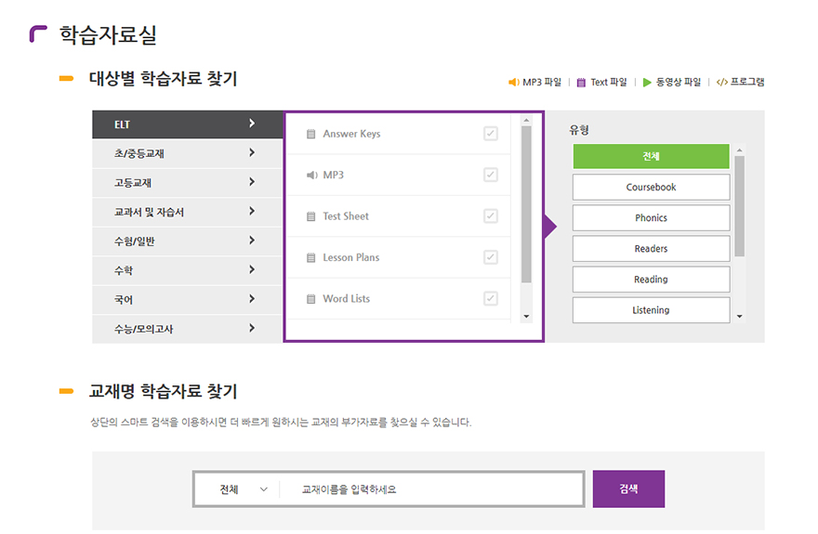Expand the 국어 category arrow

tap(252, 298)
